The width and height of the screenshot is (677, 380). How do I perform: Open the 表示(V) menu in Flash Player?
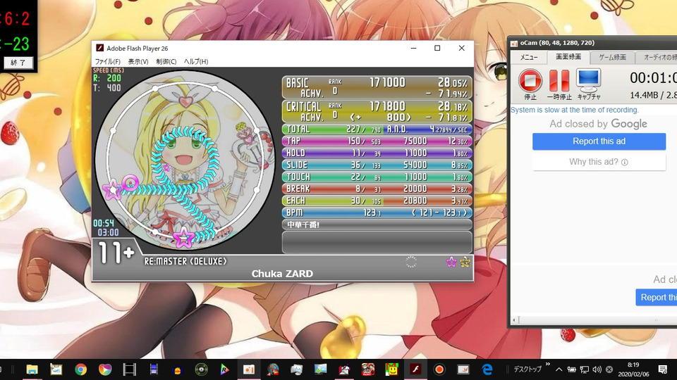coord(138,61)
